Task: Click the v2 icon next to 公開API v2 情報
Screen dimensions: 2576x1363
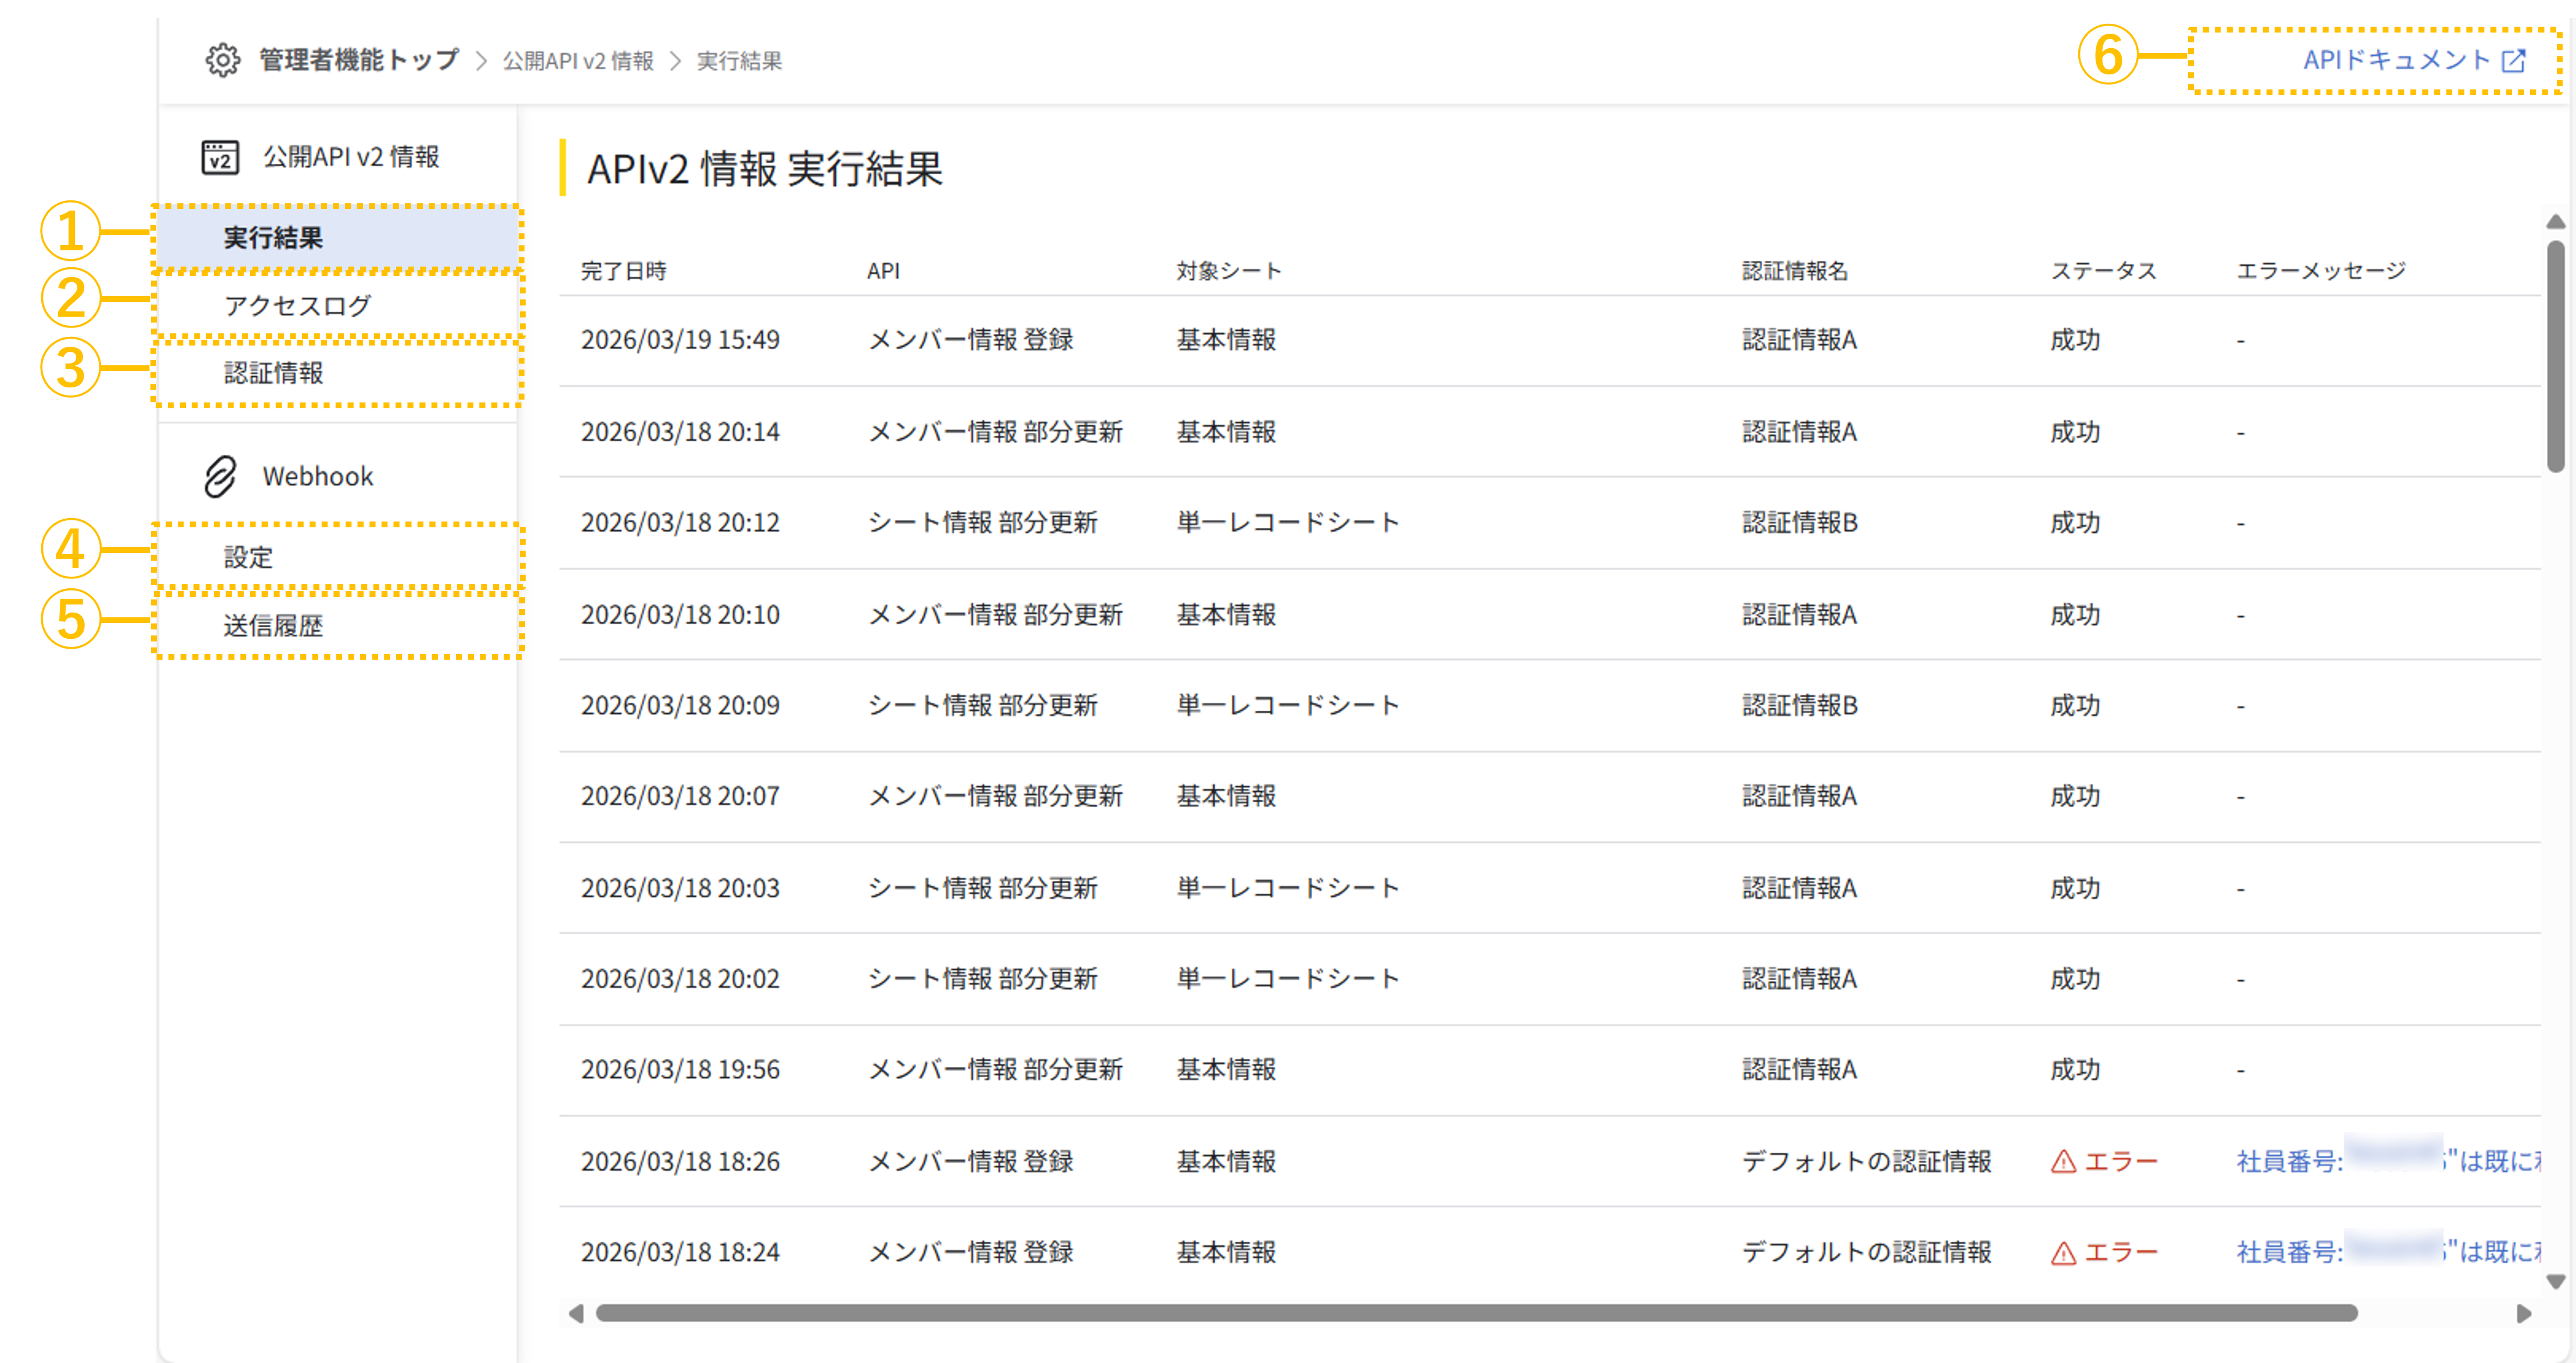Action: point(220,157)
